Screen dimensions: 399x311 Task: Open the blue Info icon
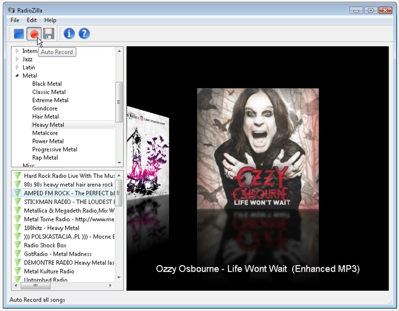tap(69, 34)
